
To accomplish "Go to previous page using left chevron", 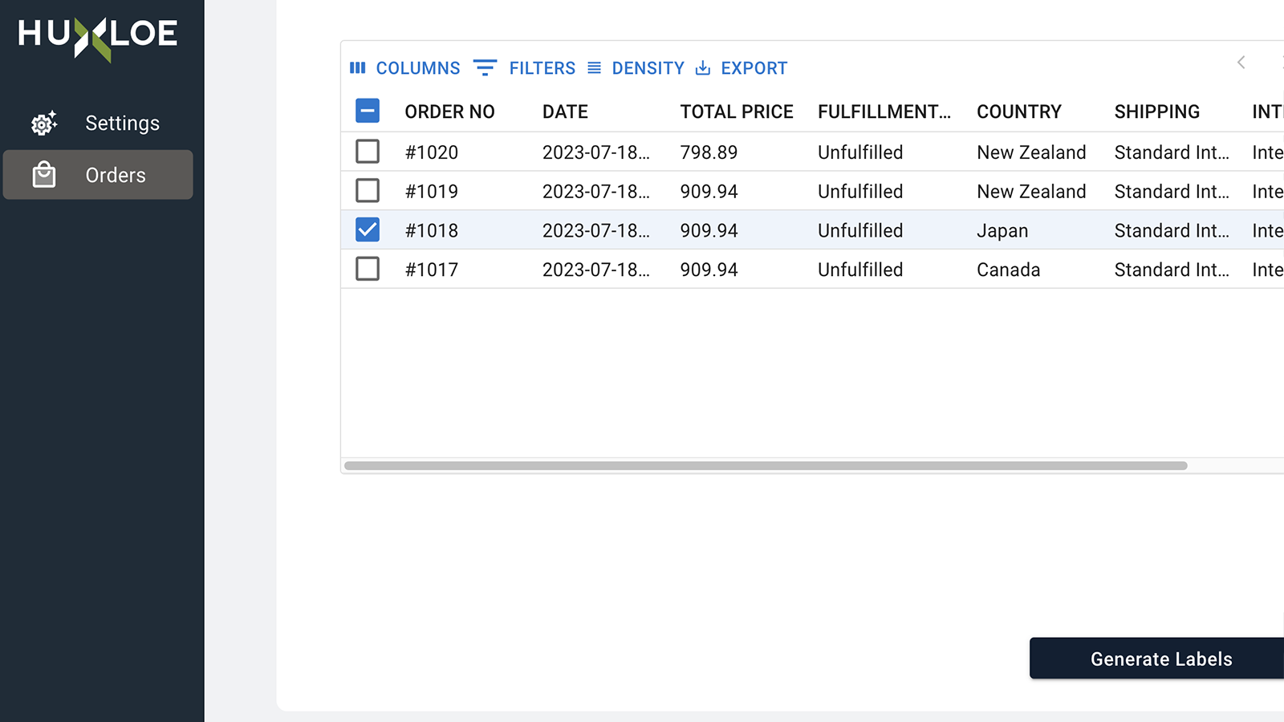I will [1241, 63].
